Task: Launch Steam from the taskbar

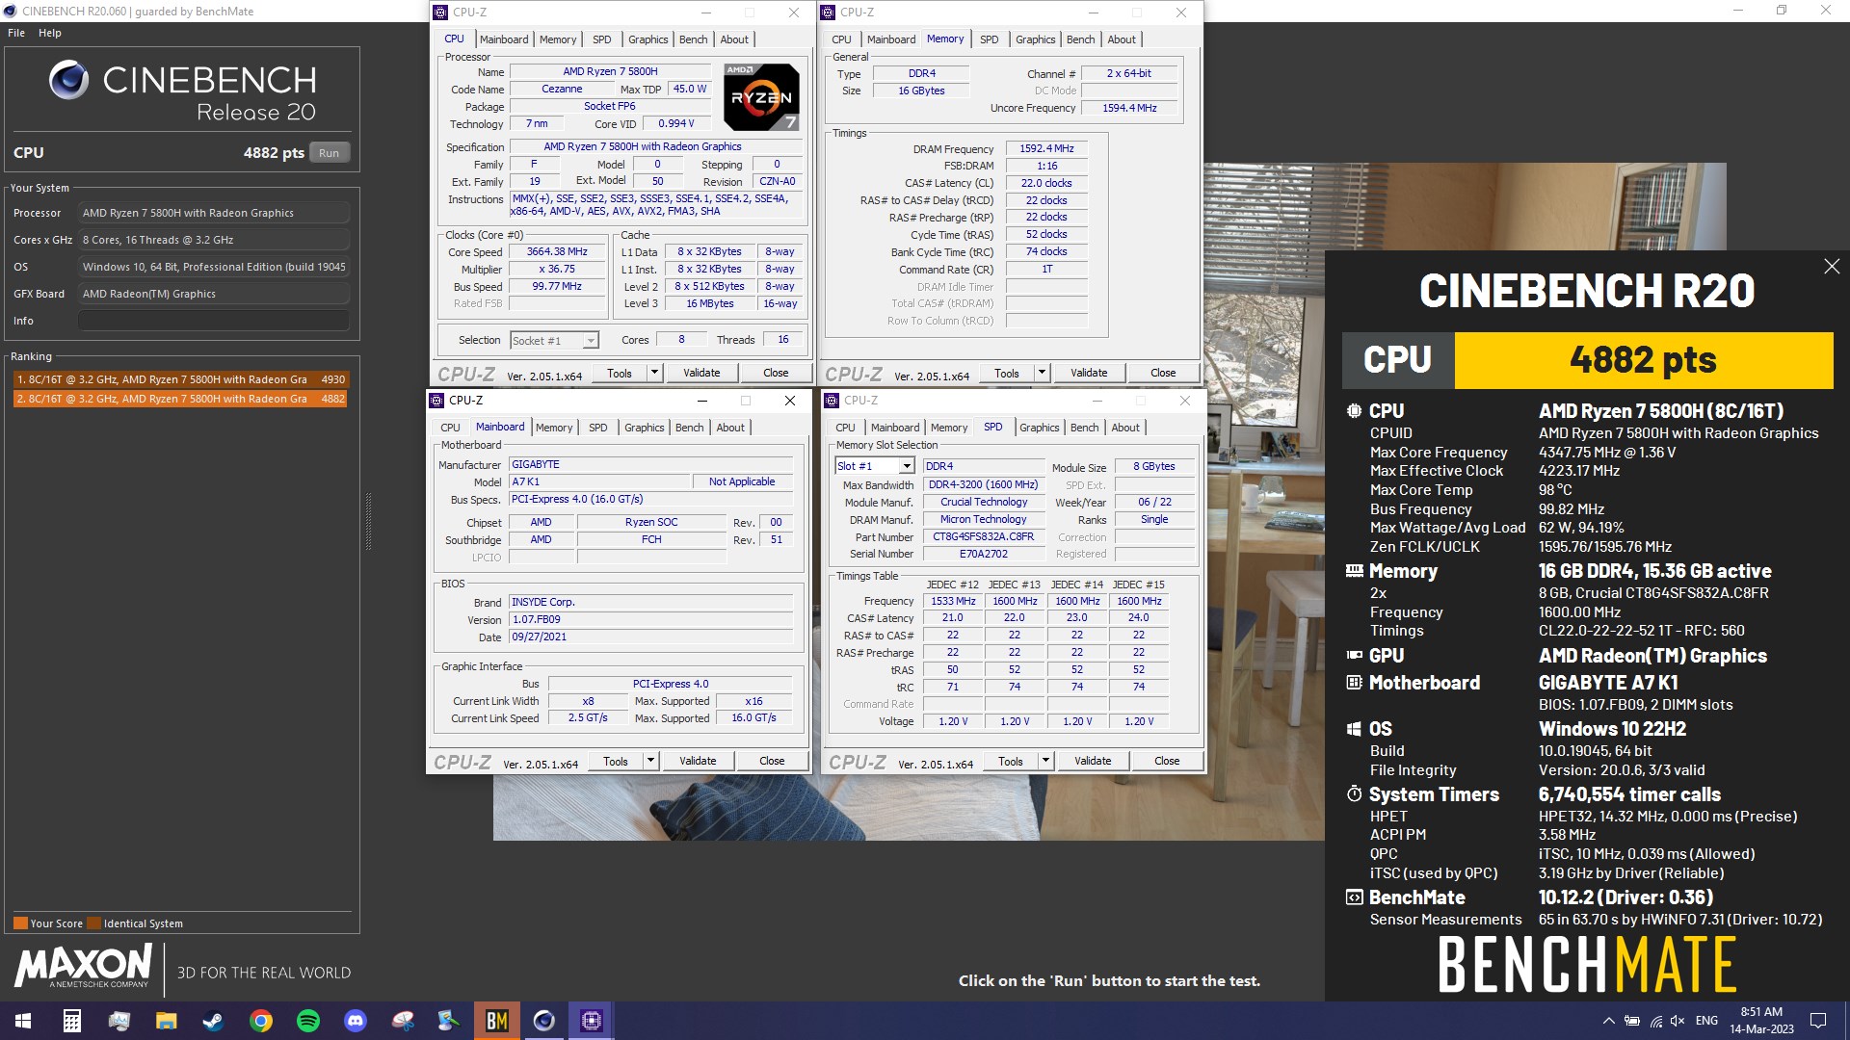Action: tap(214, 1021)
